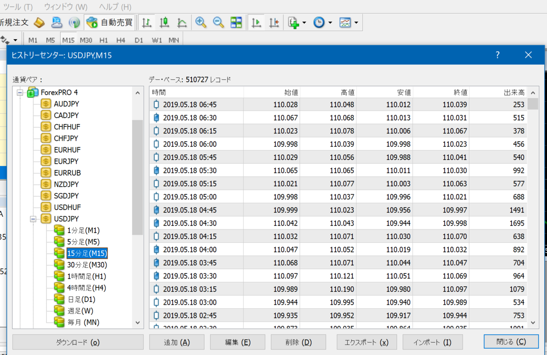Select the line chart type icon

pos(181,22)
